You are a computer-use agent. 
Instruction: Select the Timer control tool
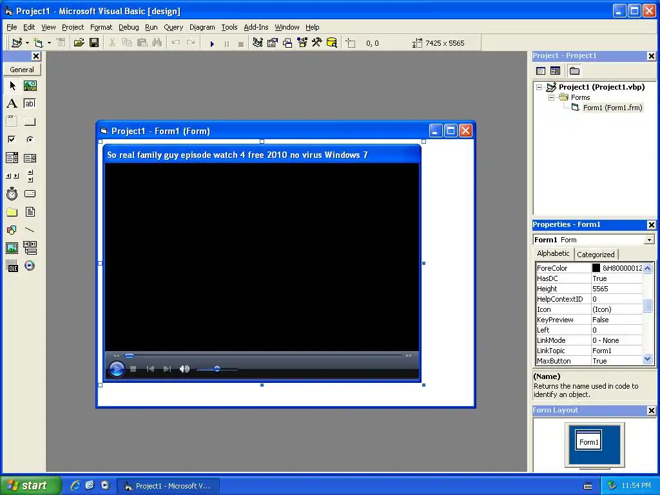coord(12,193)
